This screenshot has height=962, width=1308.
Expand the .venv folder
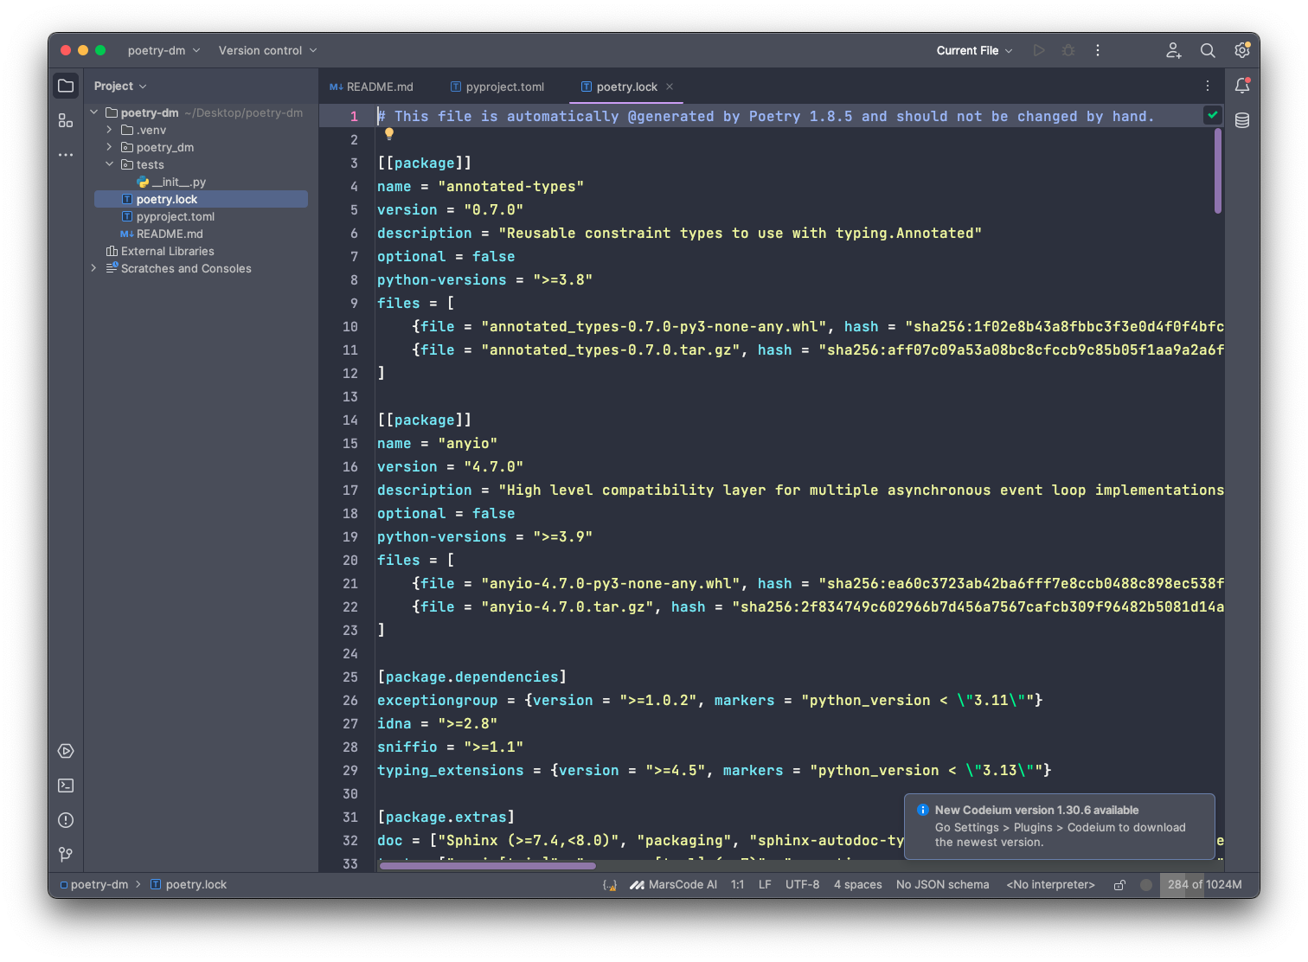click(110, 130)
